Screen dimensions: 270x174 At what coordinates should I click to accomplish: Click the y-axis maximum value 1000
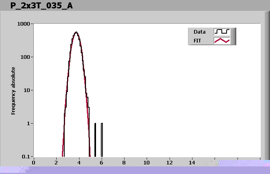click(x=25, y=24)
